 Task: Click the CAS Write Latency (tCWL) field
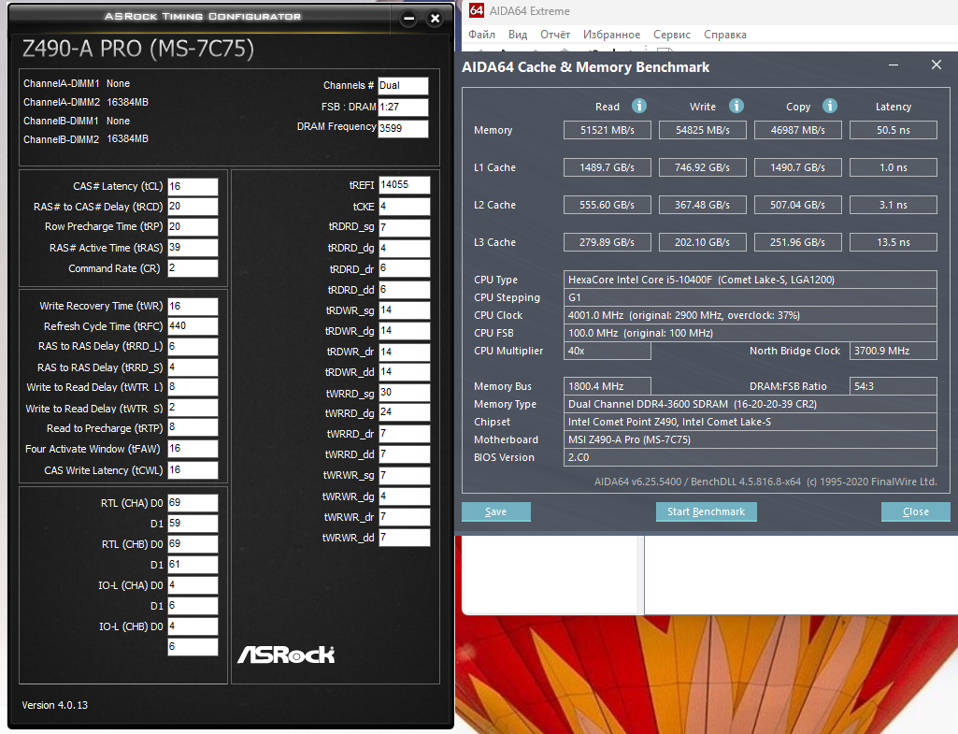coord(193,470)
